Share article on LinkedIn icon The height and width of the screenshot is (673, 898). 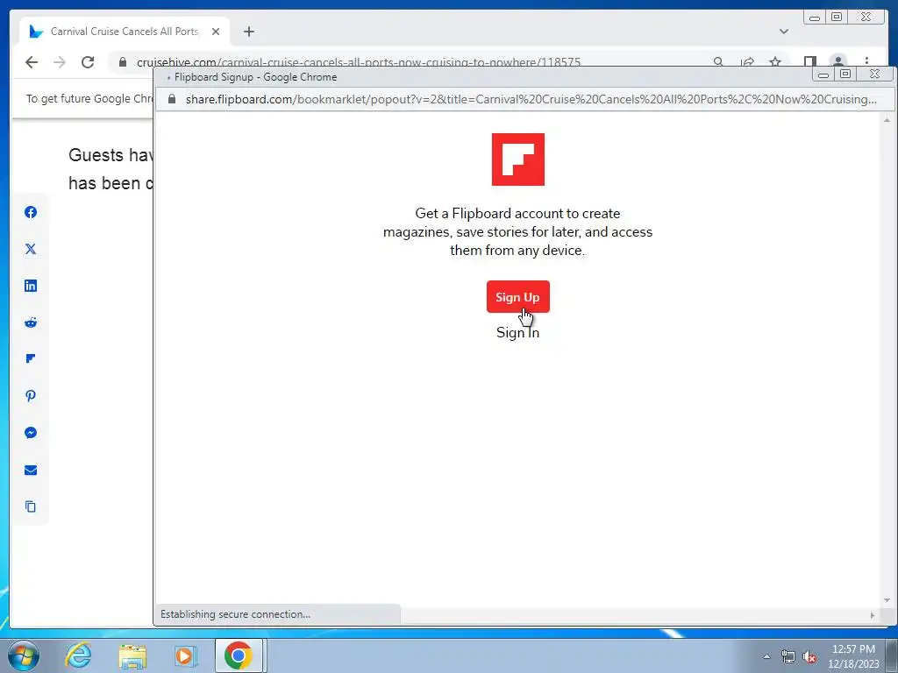31,286
